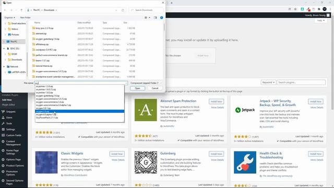Click the Gutenberg plugin logo

point(146,162)
